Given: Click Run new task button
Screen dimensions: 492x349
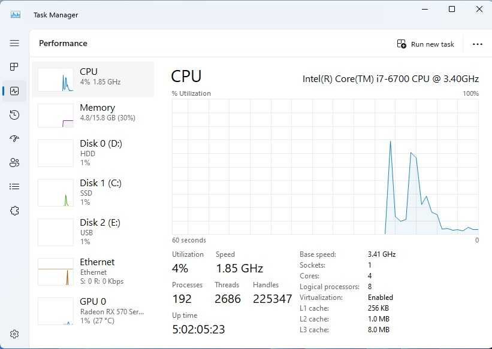Looking at the screenshot, I should click(x=426, y=44).
